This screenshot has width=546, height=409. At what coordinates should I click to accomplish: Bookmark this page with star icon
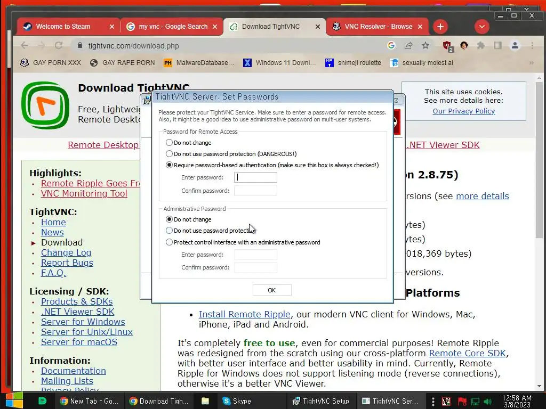(425, 45)
